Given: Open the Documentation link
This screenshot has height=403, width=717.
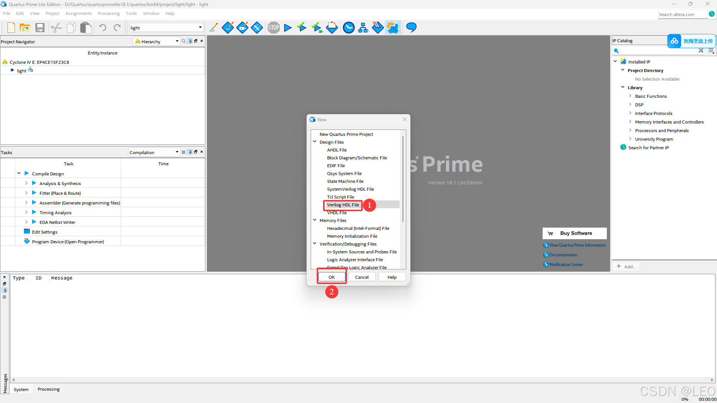Looking at the screenshot, I should click(x=563, y=255).
